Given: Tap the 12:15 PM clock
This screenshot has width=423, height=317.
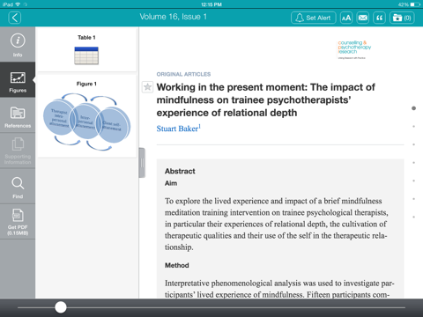Looking at the screenshot, I should (x=211, y=4).
